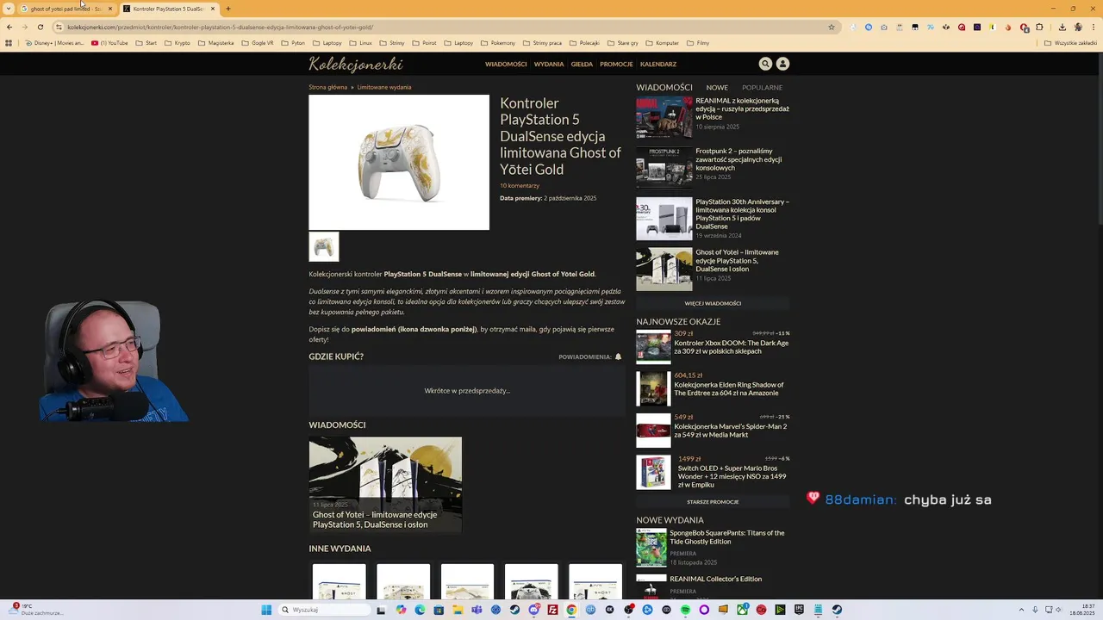
Task: Click the STARSZE PROMOCJE button
Action: [713, 502]
